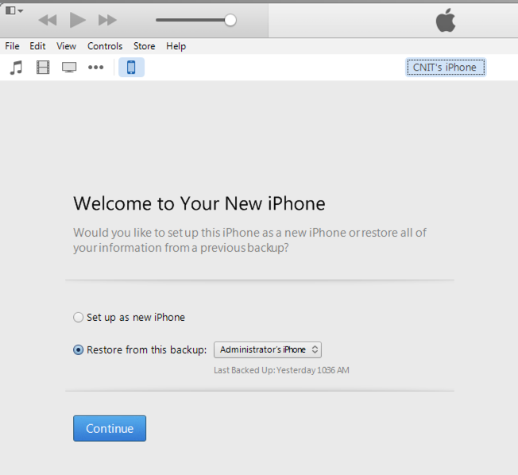Image resolution: width=518 pixels, height=475 pixels.
Task: Switch to the Movies library icon
Action: click(43, 68)
